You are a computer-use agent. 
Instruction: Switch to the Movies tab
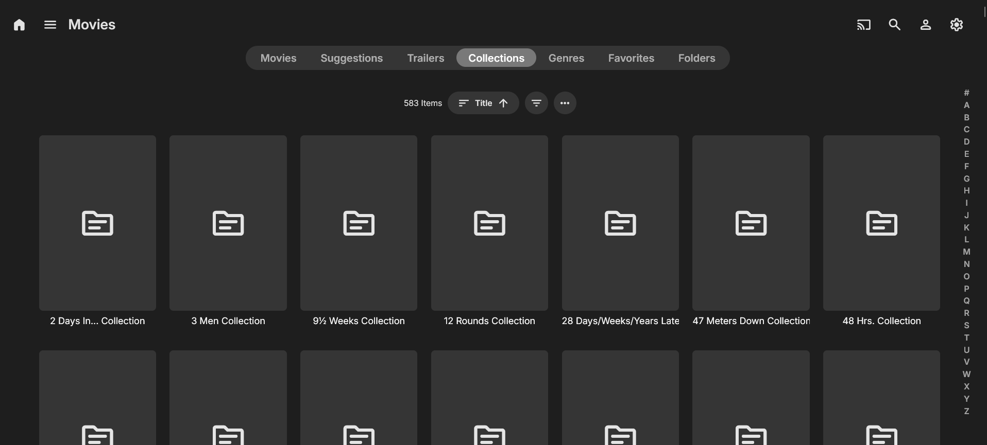click(x=278, y=58)
